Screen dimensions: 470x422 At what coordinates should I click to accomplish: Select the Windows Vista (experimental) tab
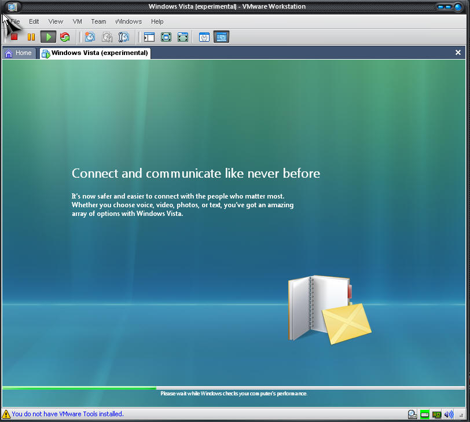click(x=95, y=53)
